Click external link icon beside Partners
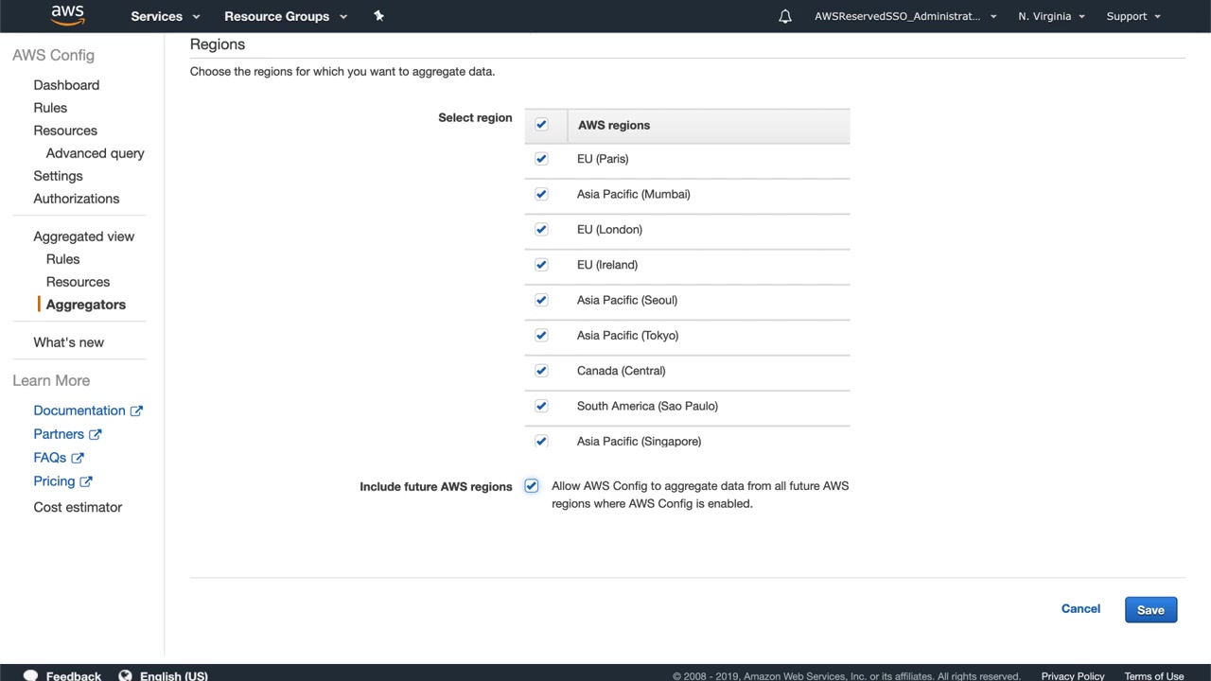1211x681 pixels. click(95, 434)
